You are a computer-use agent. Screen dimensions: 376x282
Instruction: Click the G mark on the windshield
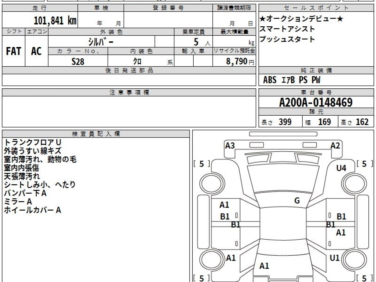pyautogui.click(x=297, y=201)
